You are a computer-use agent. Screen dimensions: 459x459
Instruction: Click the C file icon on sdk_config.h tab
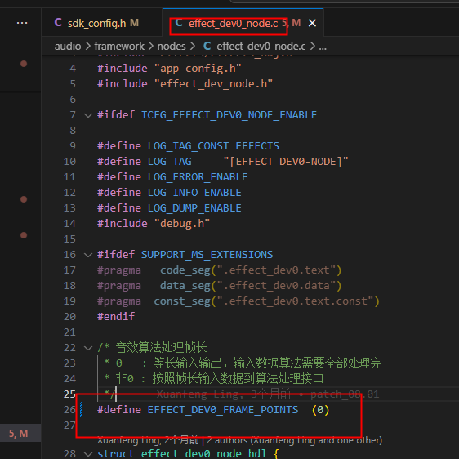[x=58, y=23]
